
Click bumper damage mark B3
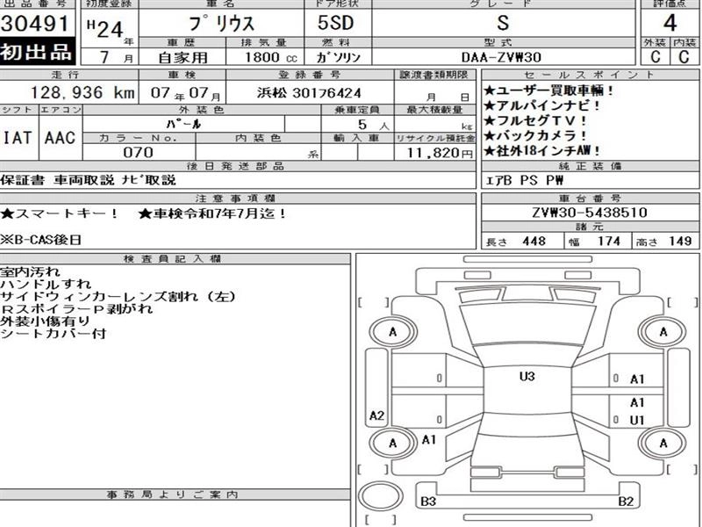(x=428, y=502)
